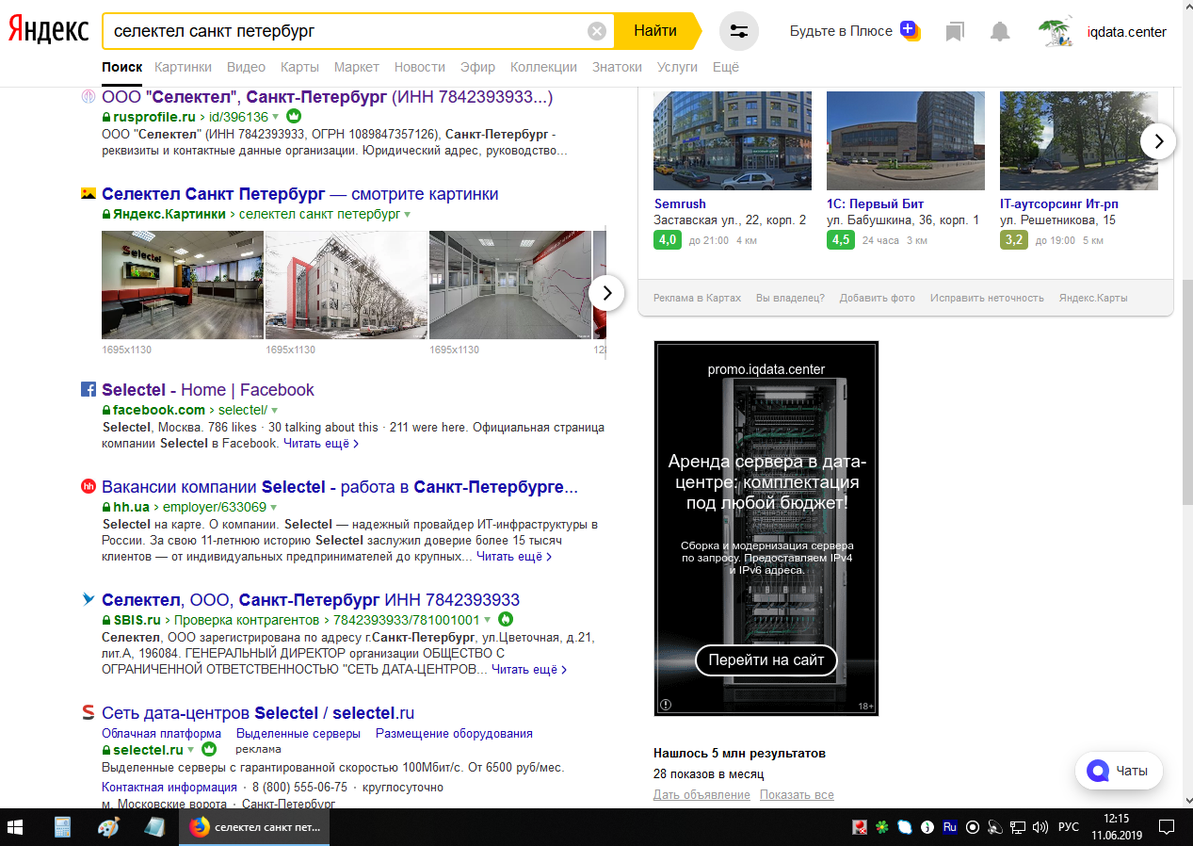Click Исправить неточность link
Screen dimensions: 1193x846
click(x=987, y=298)
